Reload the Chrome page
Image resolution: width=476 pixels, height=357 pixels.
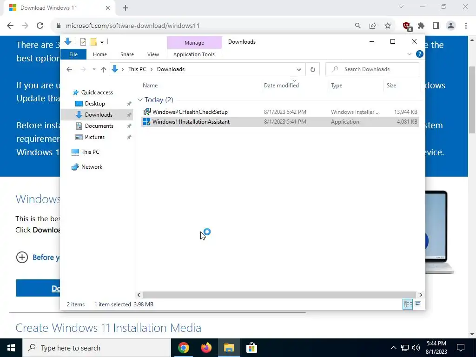40,26
